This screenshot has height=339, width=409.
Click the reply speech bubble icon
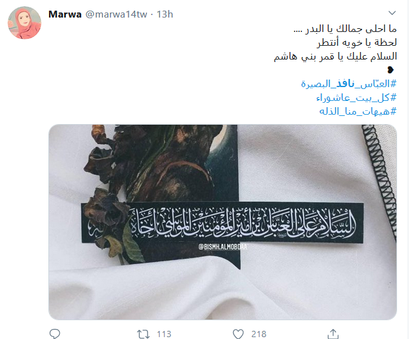pyautogui.click(x=55, y=333)
